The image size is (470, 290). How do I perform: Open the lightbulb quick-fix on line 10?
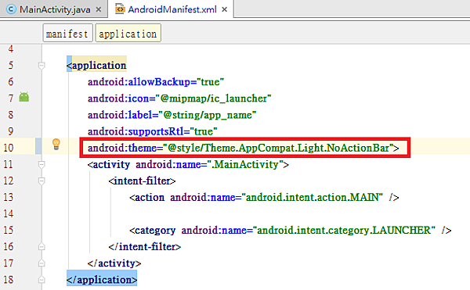[x=56, y=144]
